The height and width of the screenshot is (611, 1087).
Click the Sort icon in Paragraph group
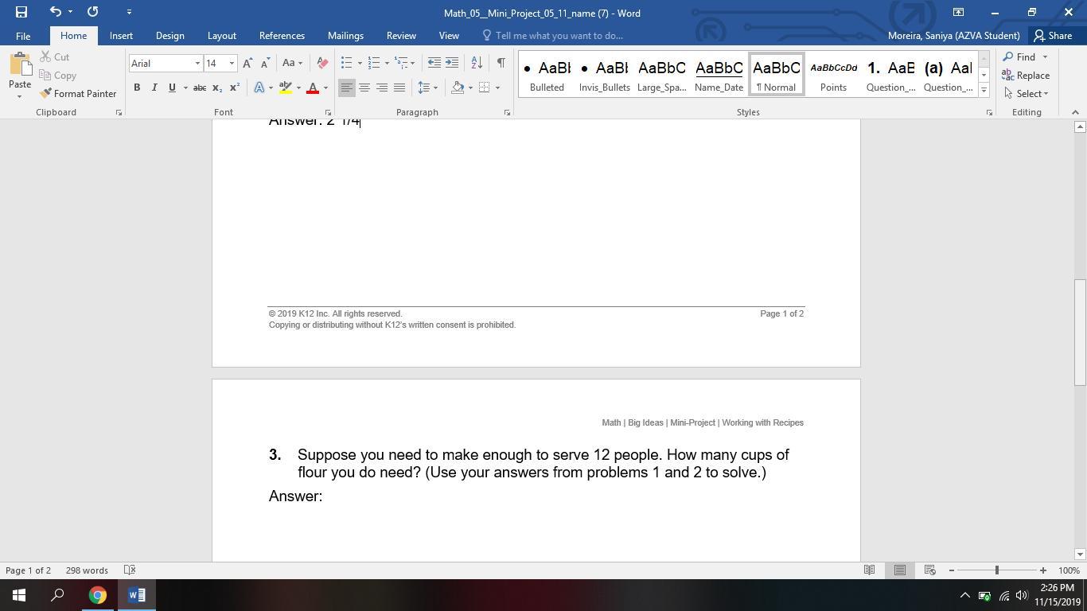(x=476, y=63)
